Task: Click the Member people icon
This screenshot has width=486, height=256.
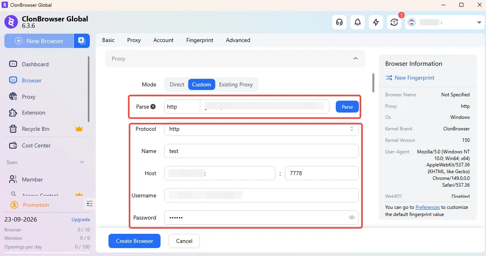Action: click(13, 179)
